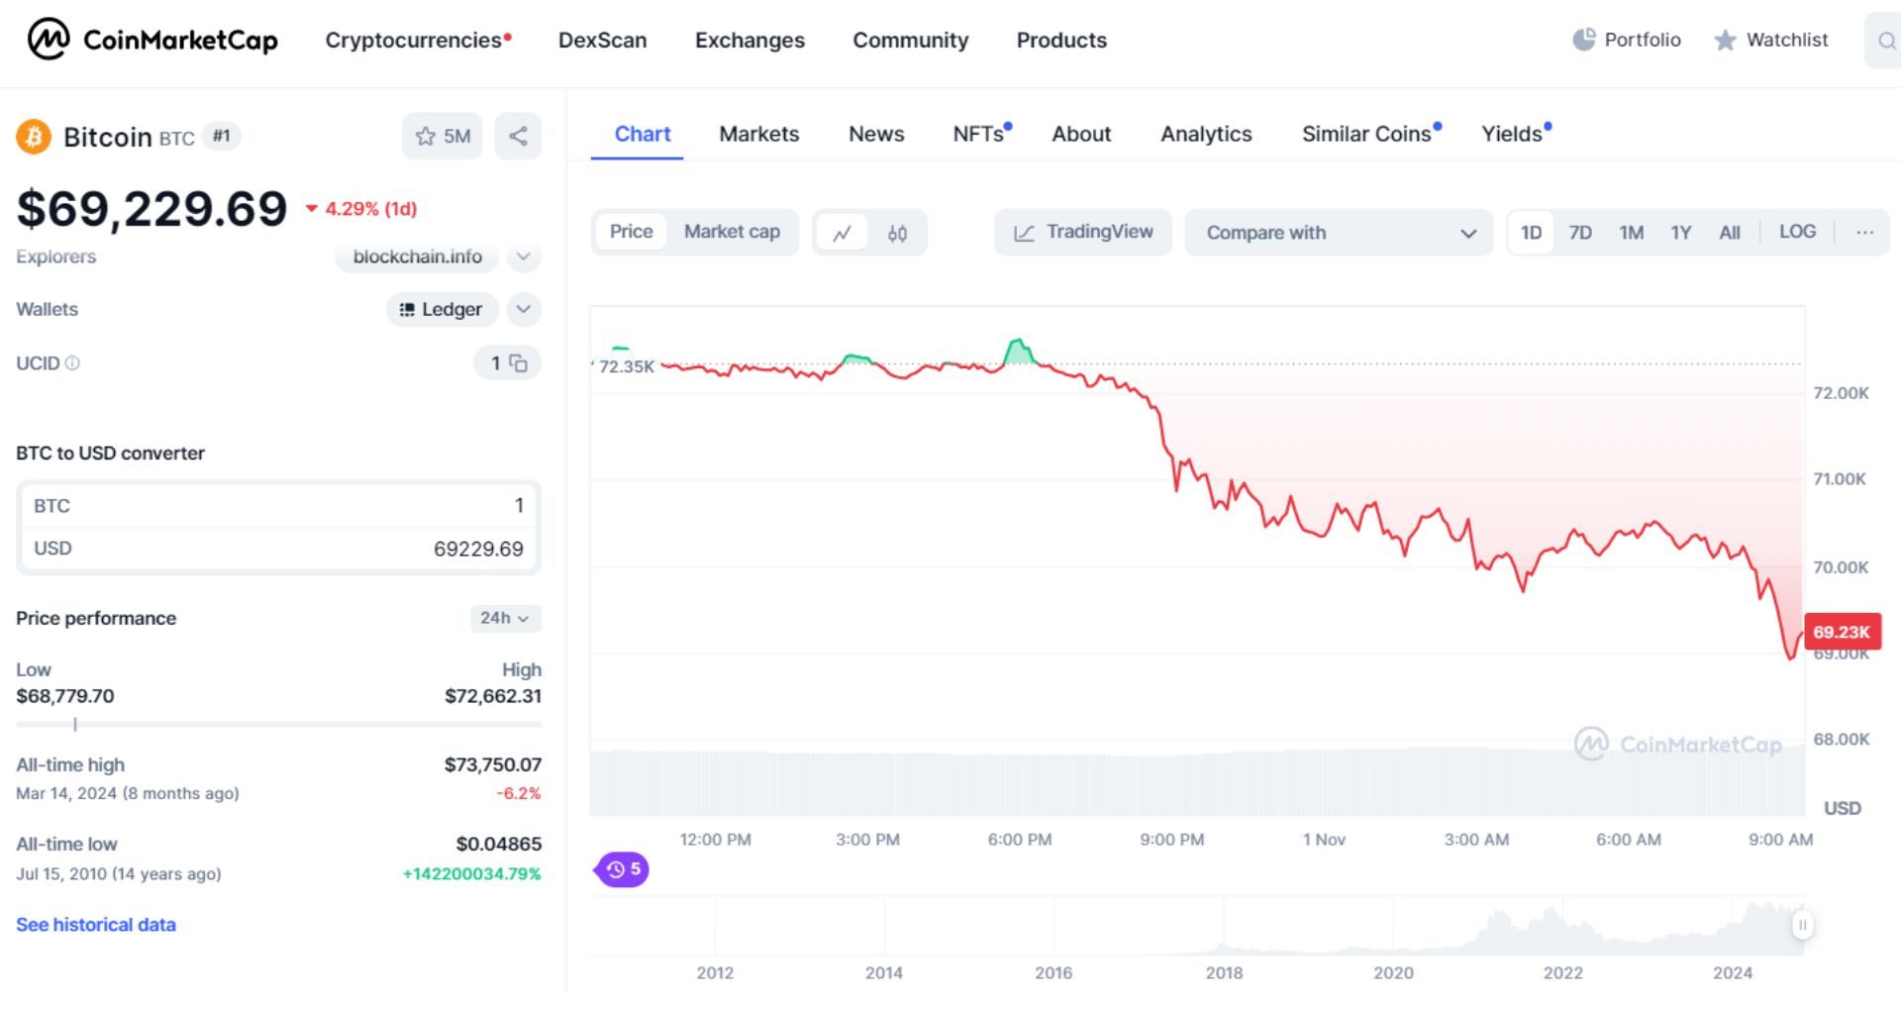
Task: Switch to the News tab
Action: tap(875, 134)
